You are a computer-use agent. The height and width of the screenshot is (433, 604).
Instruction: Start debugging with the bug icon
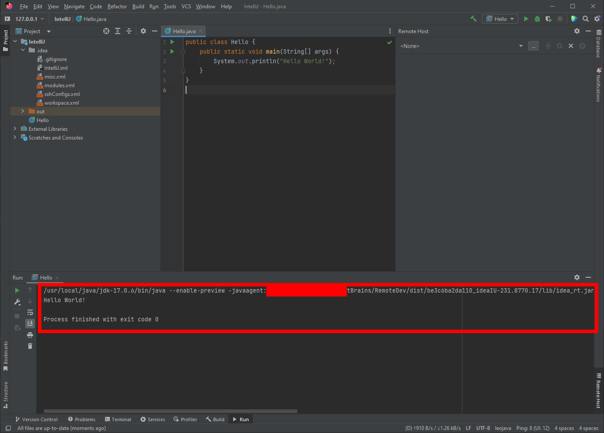(x=537, y=19)
